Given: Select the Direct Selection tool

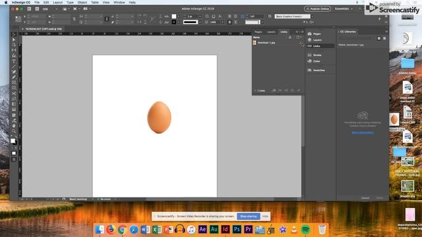Looking at the screenshot, I should tap(14, 39).
